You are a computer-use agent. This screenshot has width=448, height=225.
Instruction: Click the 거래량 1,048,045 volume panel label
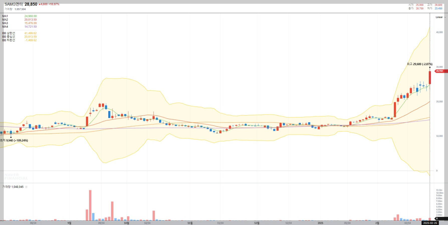click(x=13, y=187)
